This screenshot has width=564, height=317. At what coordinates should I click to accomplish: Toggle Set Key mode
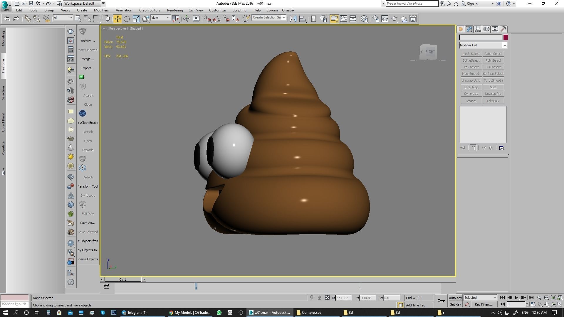click(x=455, y=304)
